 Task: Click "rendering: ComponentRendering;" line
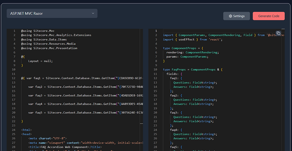(192, 53)
